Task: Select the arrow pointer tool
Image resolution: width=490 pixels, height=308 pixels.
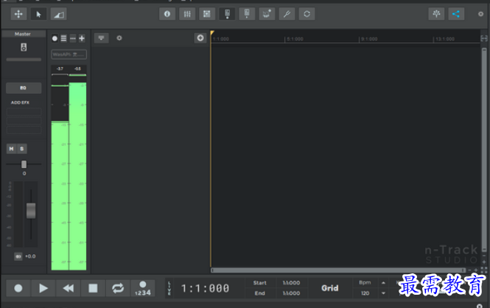Action: point(38,14)
